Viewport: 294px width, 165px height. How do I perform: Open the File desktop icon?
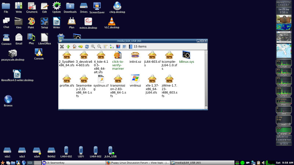6,7
